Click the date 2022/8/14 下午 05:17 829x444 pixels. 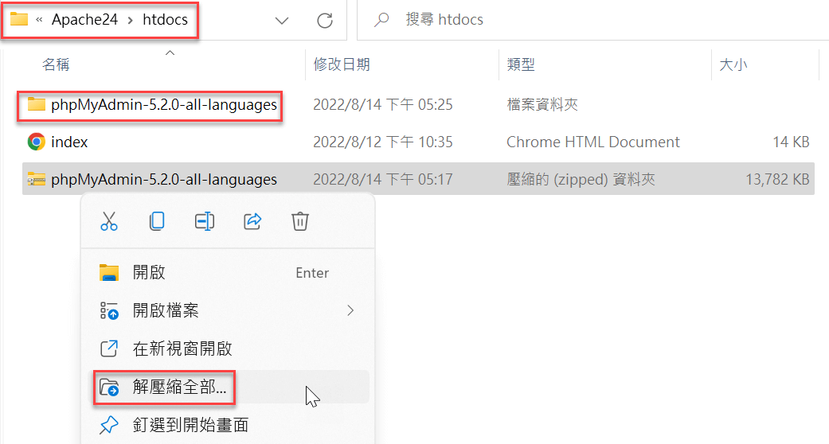tap(383, 180)
